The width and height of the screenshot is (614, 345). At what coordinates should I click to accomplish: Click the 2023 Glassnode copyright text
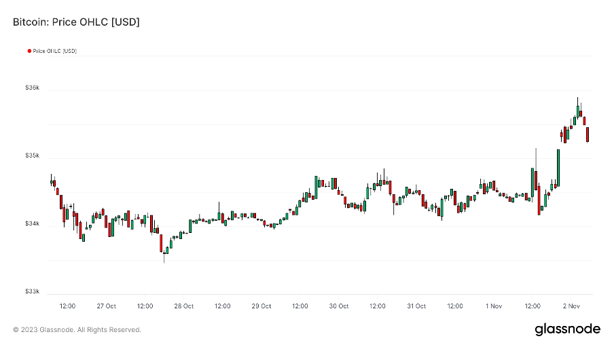(x=77, y=330)
